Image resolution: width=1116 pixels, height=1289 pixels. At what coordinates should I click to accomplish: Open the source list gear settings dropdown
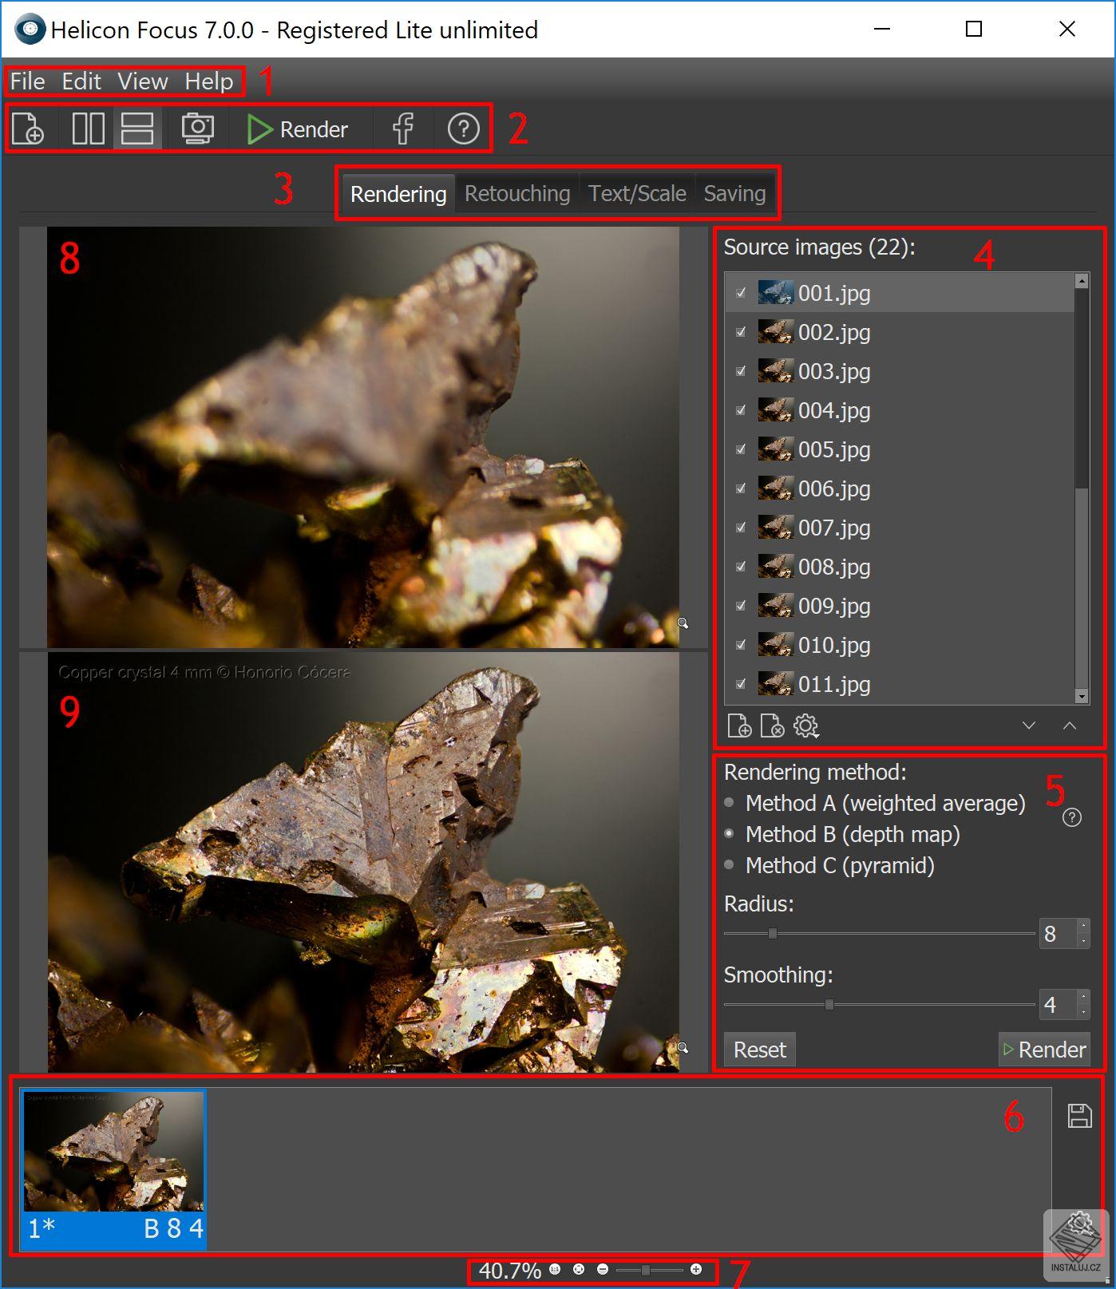pos(806,726)
